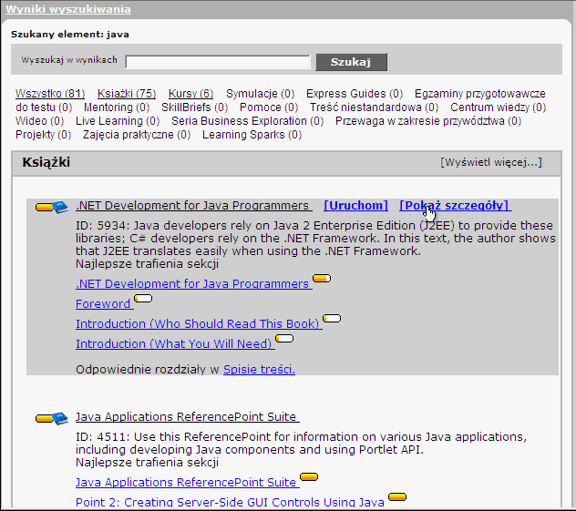The image size is (576, 511).
Task: Click Seria Business Exploration (0) text
Action: pyautogui.click(x=247, y=121)
